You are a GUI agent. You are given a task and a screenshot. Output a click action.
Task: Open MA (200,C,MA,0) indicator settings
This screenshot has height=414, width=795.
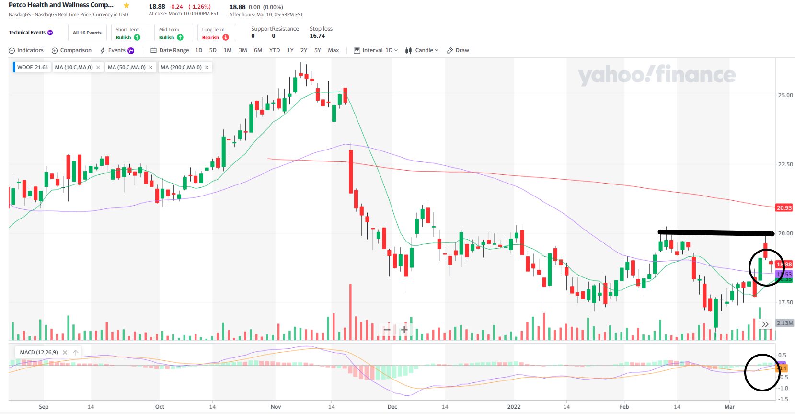point(181,67)
